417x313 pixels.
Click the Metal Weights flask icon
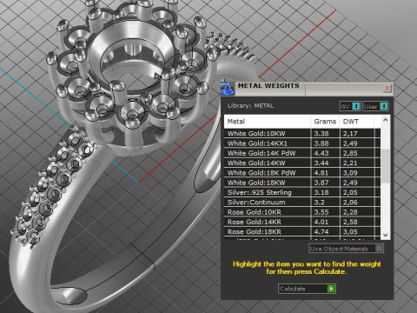tap(228, 88)
